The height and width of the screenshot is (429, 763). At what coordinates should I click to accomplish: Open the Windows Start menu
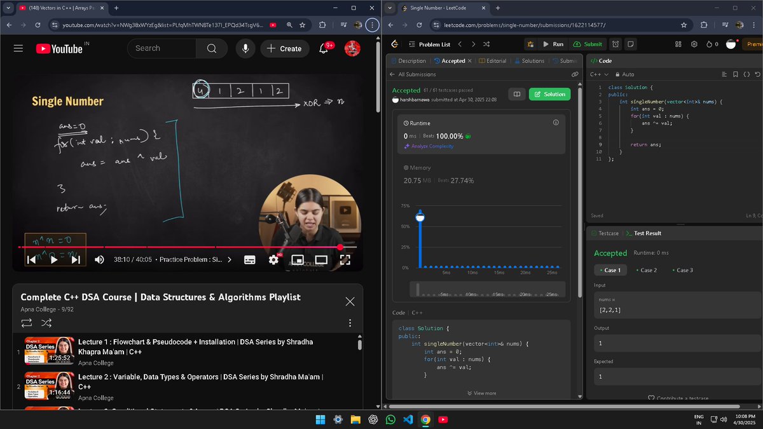pos(320,419)
